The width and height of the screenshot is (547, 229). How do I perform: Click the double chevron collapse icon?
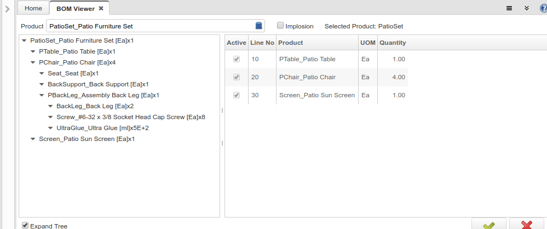point(526,8)
